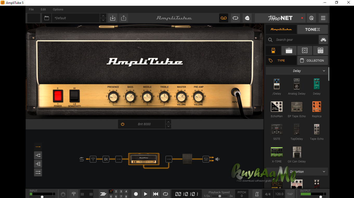This screenshot has width=354, height=198.
Task: Rewind to start button
Action: (x=155, y=194)
